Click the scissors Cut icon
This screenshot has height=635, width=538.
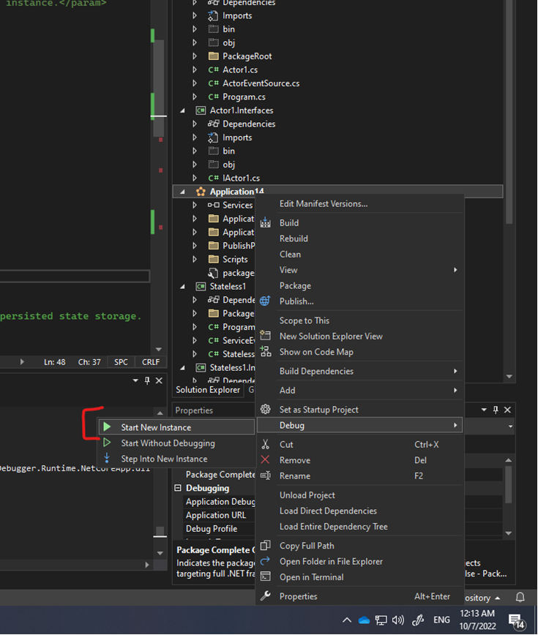266,444
